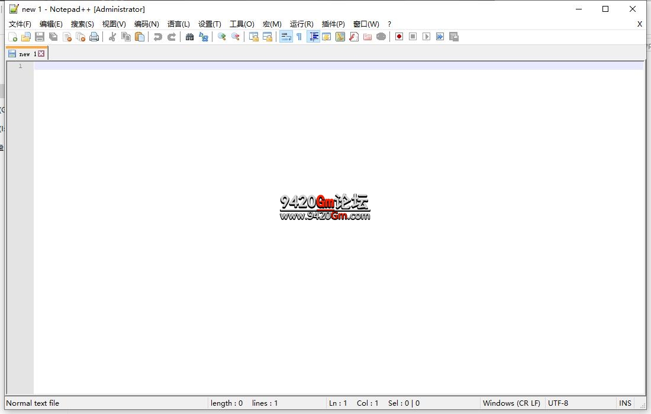The image size is (651, 414).
Task: Open the 搜索(S) menu
Action: pos(82,24)
